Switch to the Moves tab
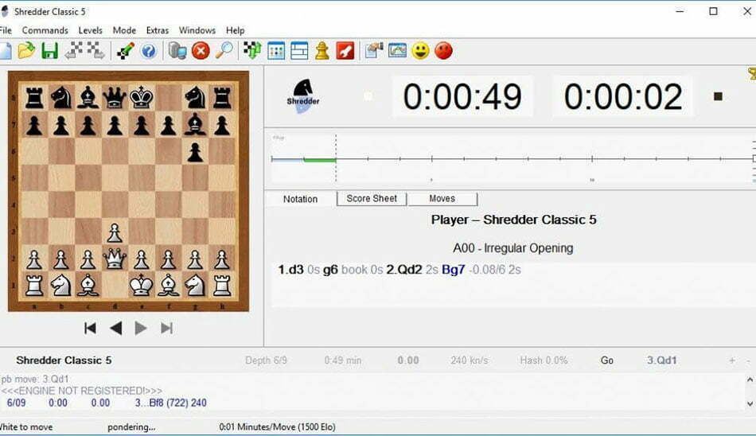Image resolution: width=756 pixels, height=436 pixels. point(442,198)
